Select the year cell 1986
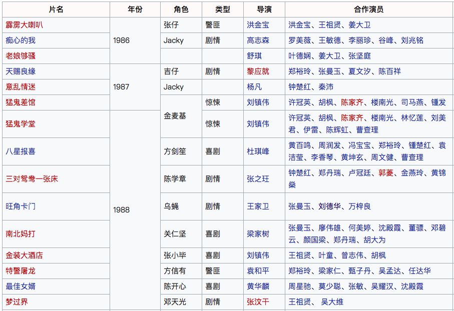 [135, 40]
